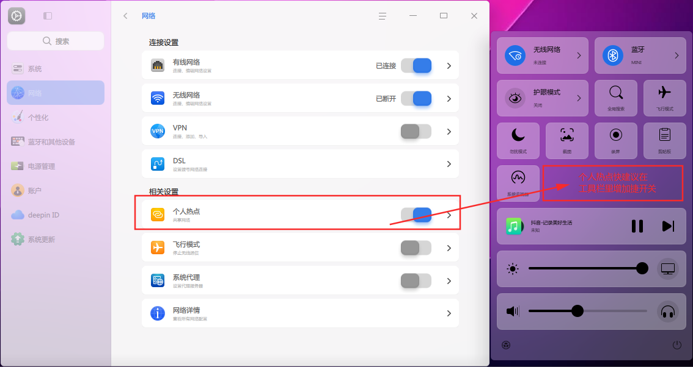The width and height of the screenshot is (693, 367).
Task: Toggle the sidebar panel icon in title bar
Action: point(48,16)
